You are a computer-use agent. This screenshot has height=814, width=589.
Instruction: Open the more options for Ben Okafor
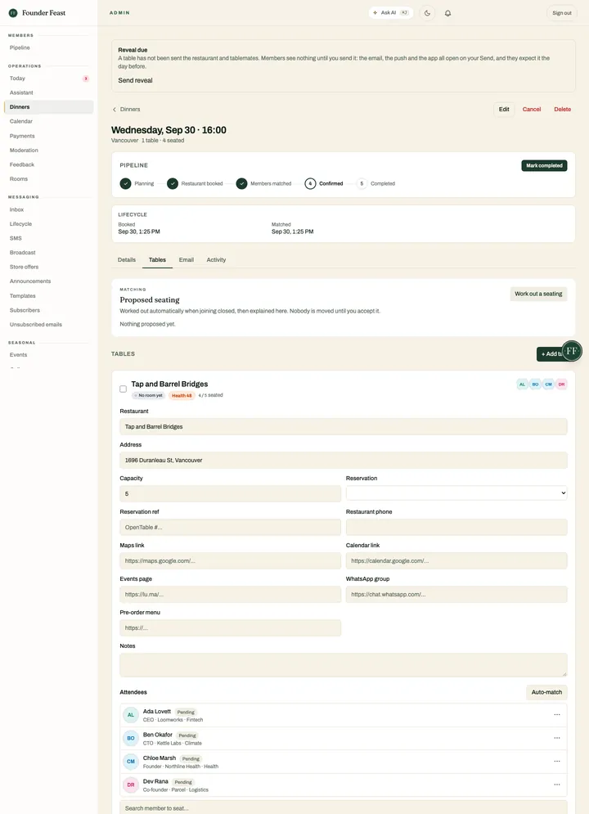click(557, 738)
